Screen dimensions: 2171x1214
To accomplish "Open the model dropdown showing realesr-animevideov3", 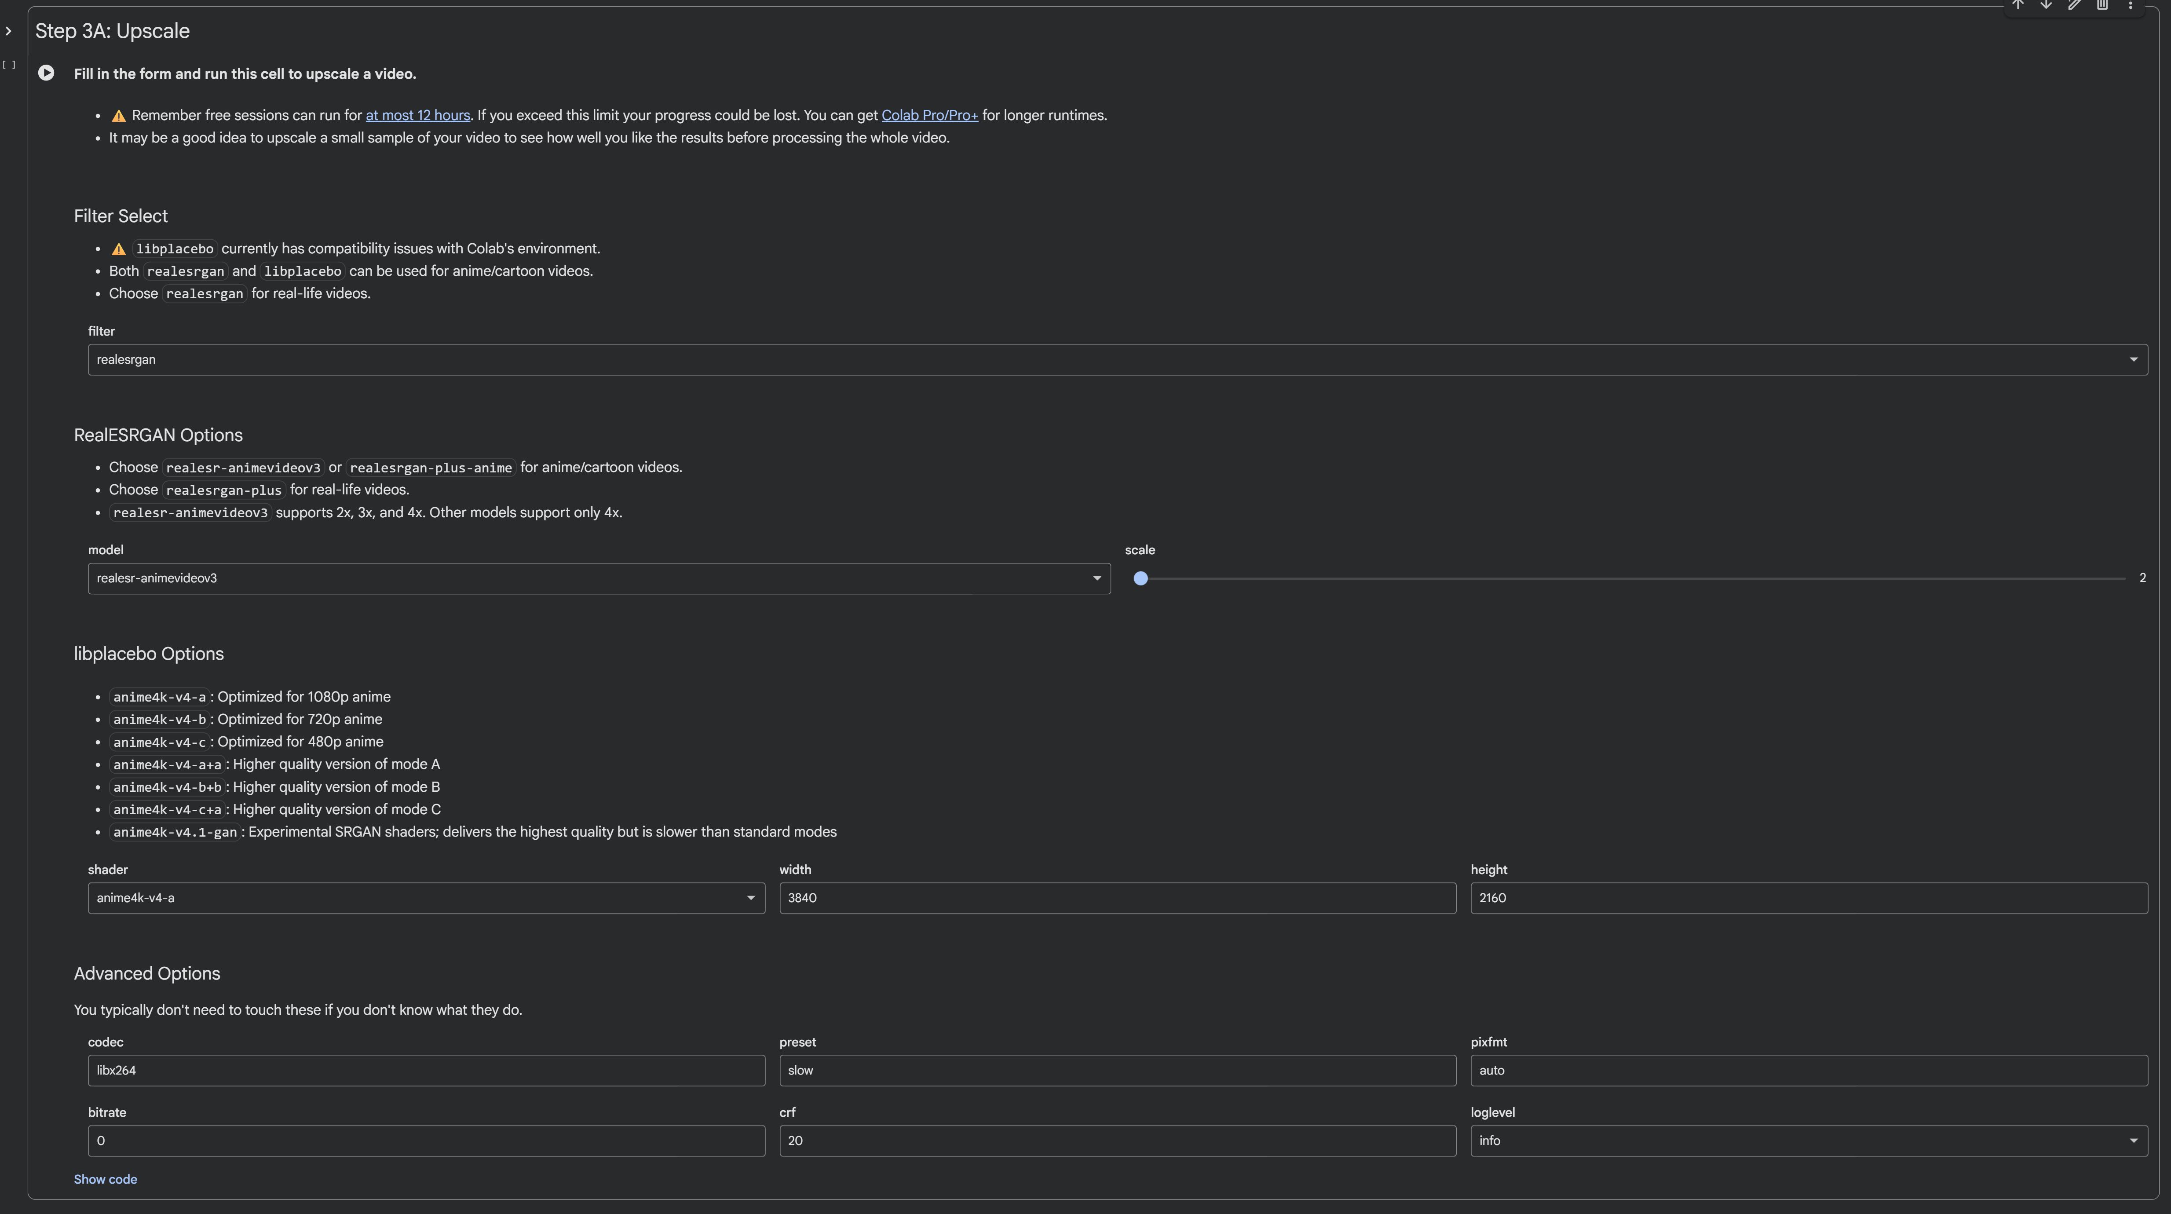I will (599, 578).
